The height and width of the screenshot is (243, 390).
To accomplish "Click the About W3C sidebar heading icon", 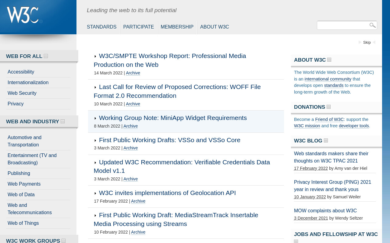I will tap(329, 60).
